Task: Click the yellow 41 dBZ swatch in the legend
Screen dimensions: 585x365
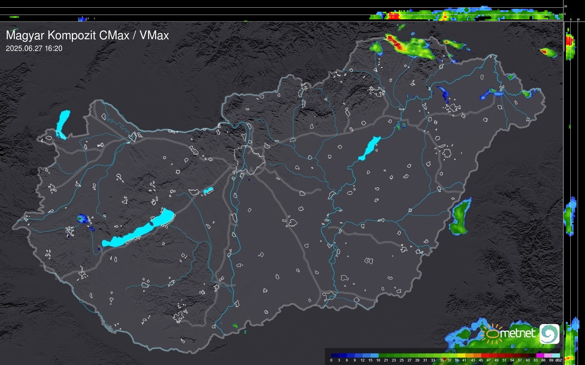Action: pos(461,356)
